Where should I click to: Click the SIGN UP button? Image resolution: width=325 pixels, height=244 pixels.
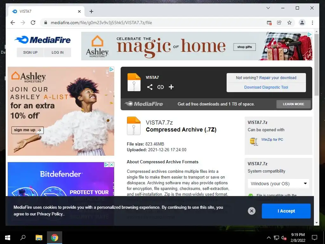[x=30, y=52]
